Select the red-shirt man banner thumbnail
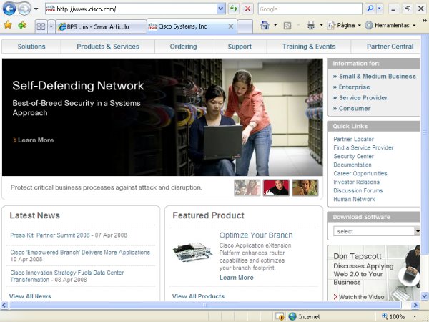 (276, 187)
